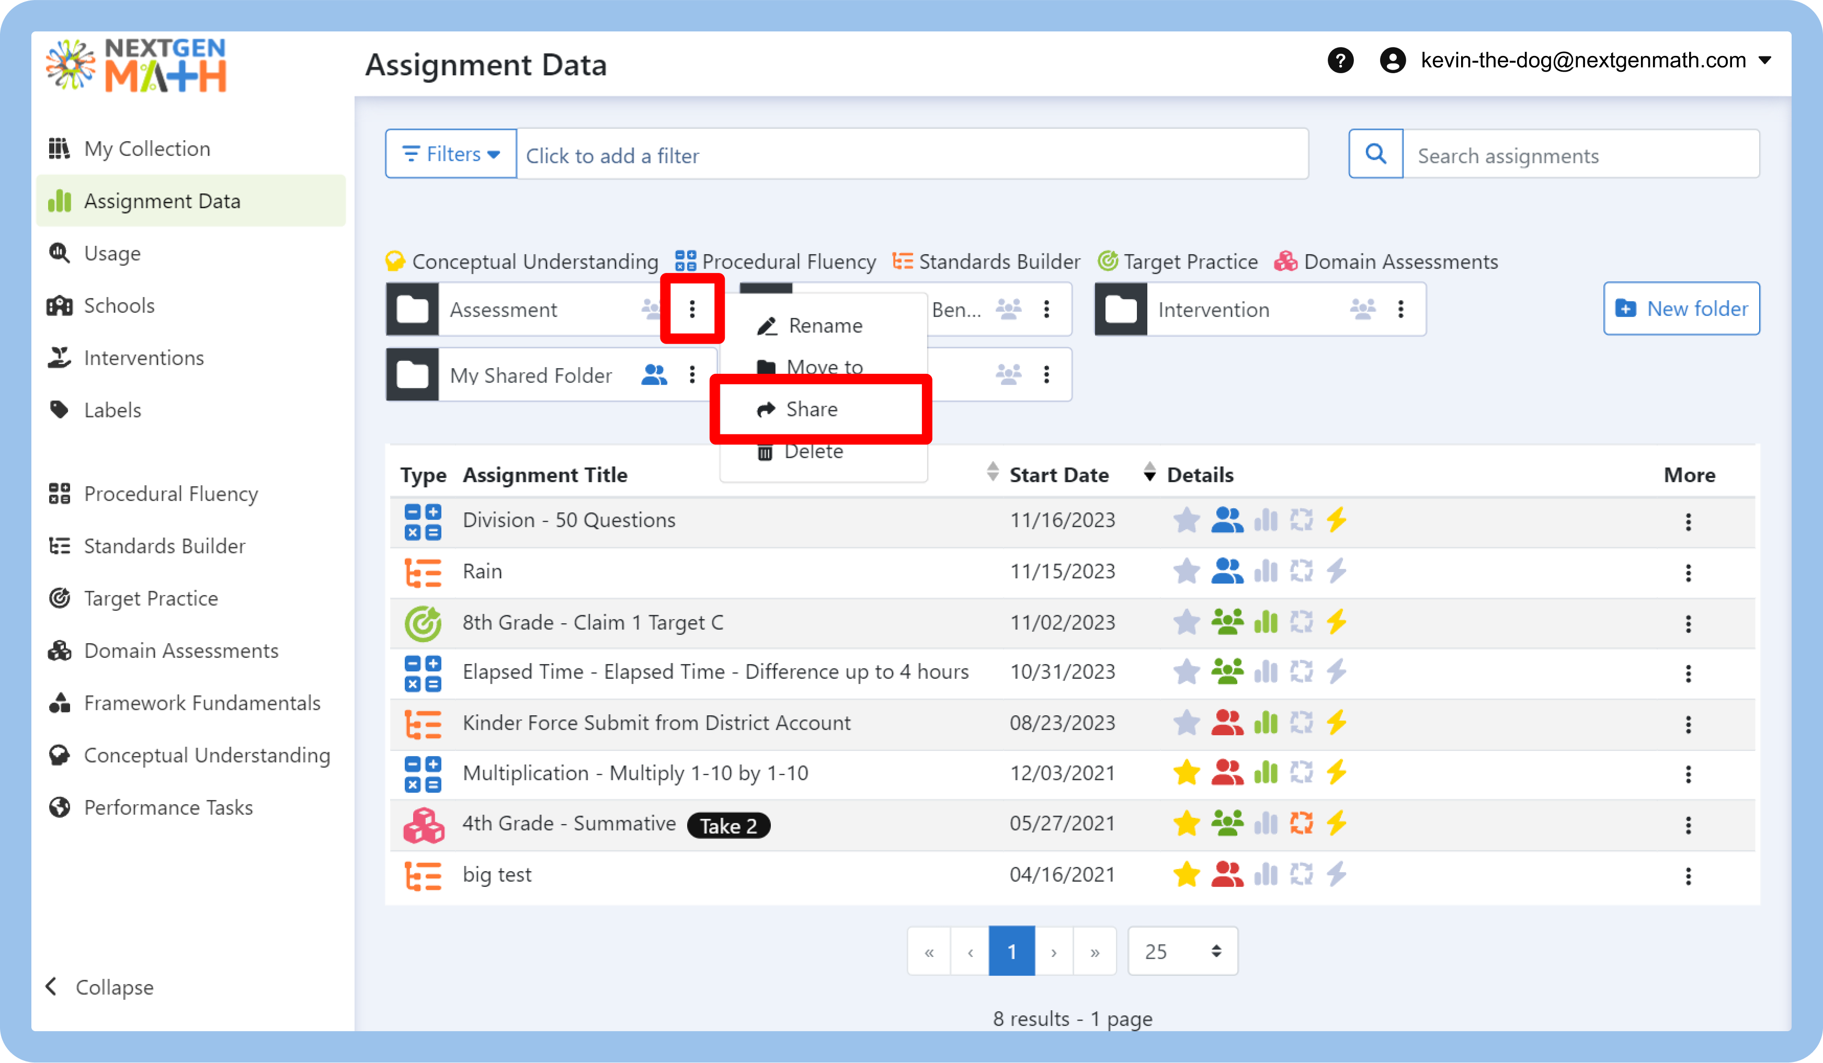The width and height of the screenshot is (1823, 1063).
Task: Unfavorite the Multiplication assignment star
Action: tap(1187, 773)
